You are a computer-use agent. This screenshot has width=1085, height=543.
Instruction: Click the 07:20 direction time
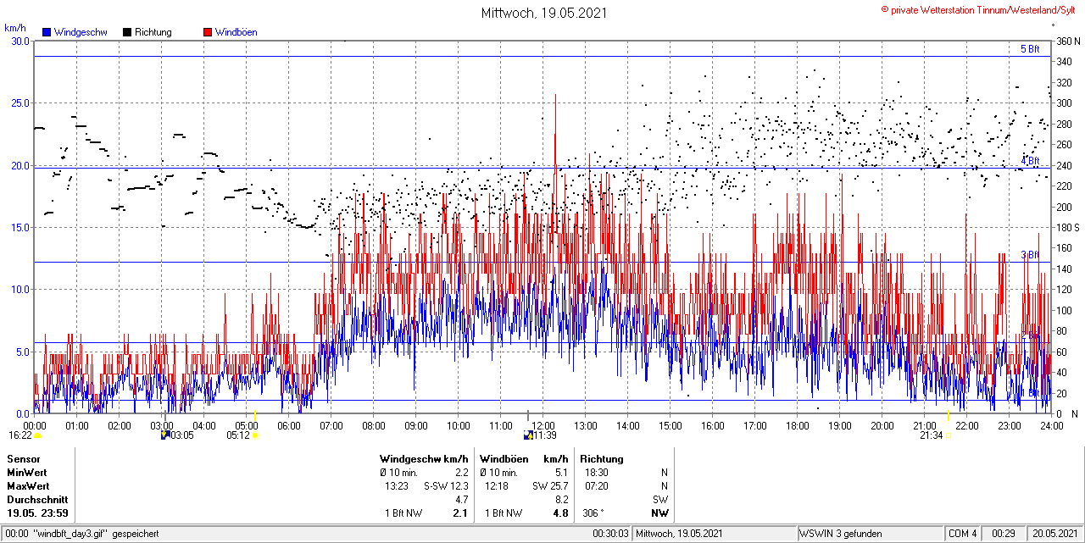pos(596,486)
